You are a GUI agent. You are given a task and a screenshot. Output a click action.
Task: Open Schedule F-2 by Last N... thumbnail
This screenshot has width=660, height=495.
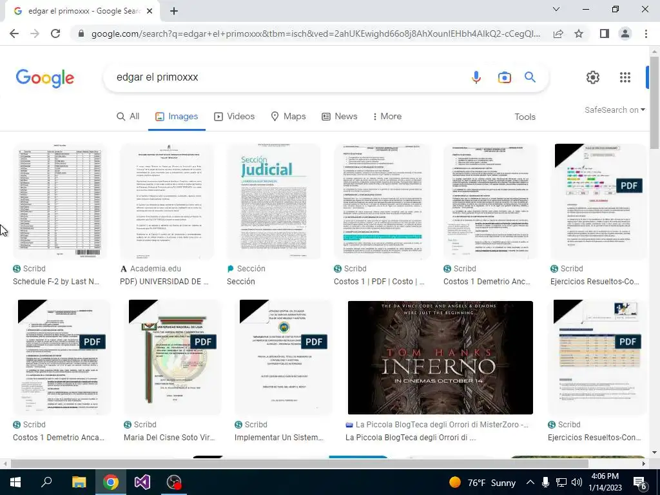click(x=59, y=201)
